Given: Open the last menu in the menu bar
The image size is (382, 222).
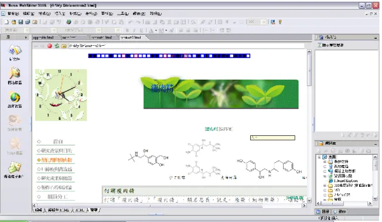Looking at the screenshot, I should (x=156, y=13).
